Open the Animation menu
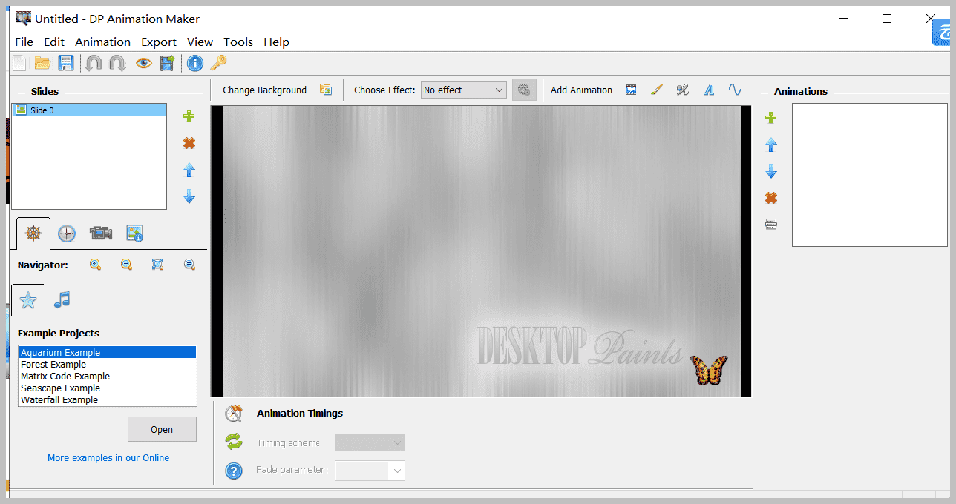 coord(102,42)
